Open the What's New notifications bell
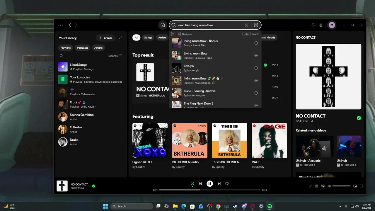 (313, 25)
